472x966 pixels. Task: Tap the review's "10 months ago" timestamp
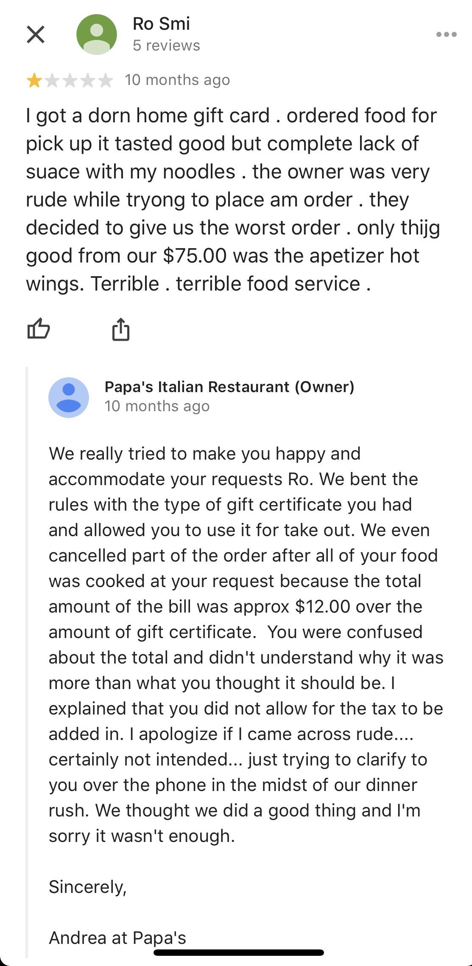coord(177,80)
